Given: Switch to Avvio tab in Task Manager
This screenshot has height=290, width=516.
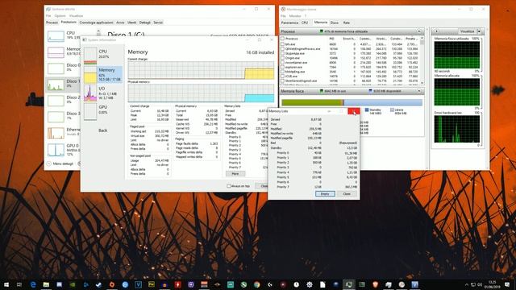Looking at the screenshot, I should (120, 23).
